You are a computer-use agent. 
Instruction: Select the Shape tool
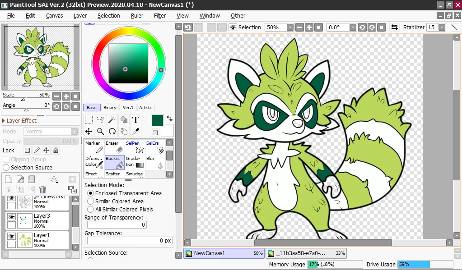point(124,120)
